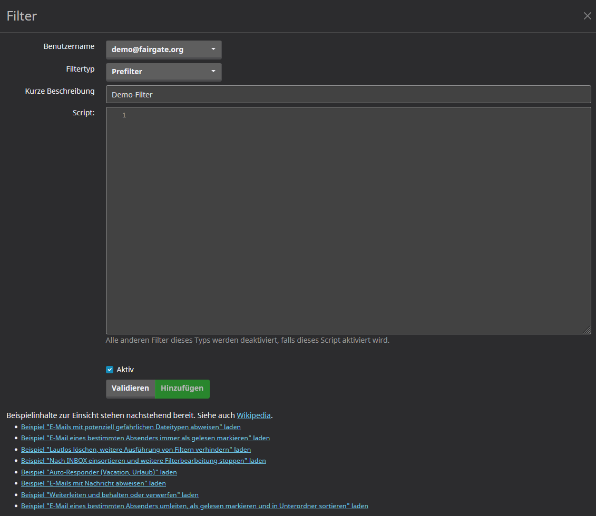The image size is (596, 516).
Task: Click line number 1 in script gutter
Action: pos(124,115)
